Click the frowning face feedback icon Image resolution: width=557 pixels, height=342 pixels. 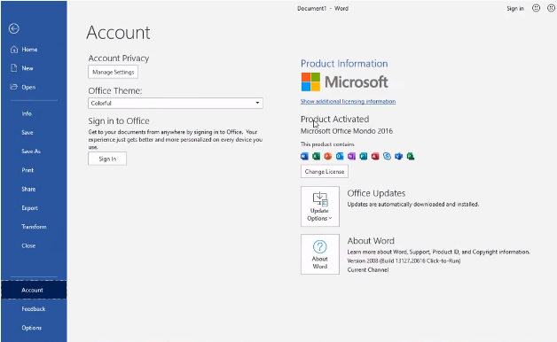(551, 8)
